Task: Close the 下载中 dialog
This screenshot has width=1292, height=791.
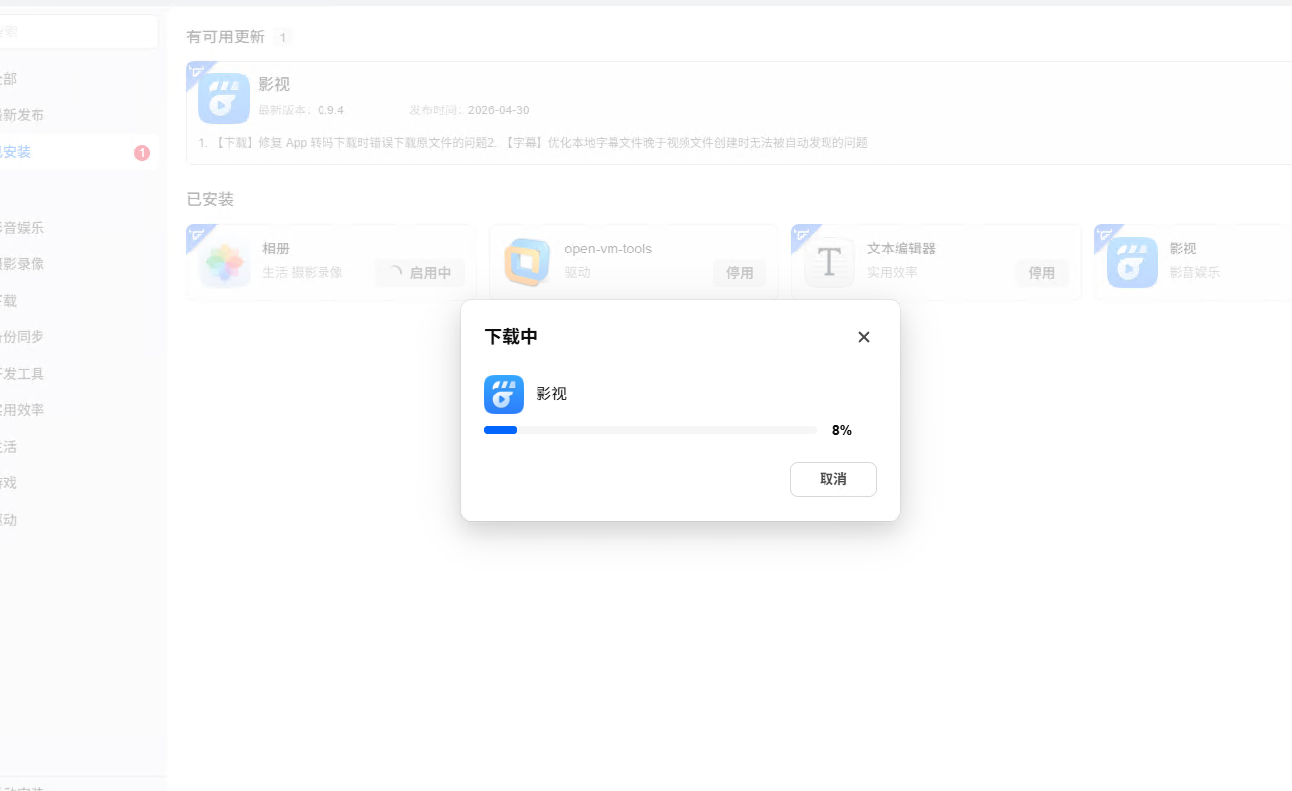Action: (x=864, y=337)
